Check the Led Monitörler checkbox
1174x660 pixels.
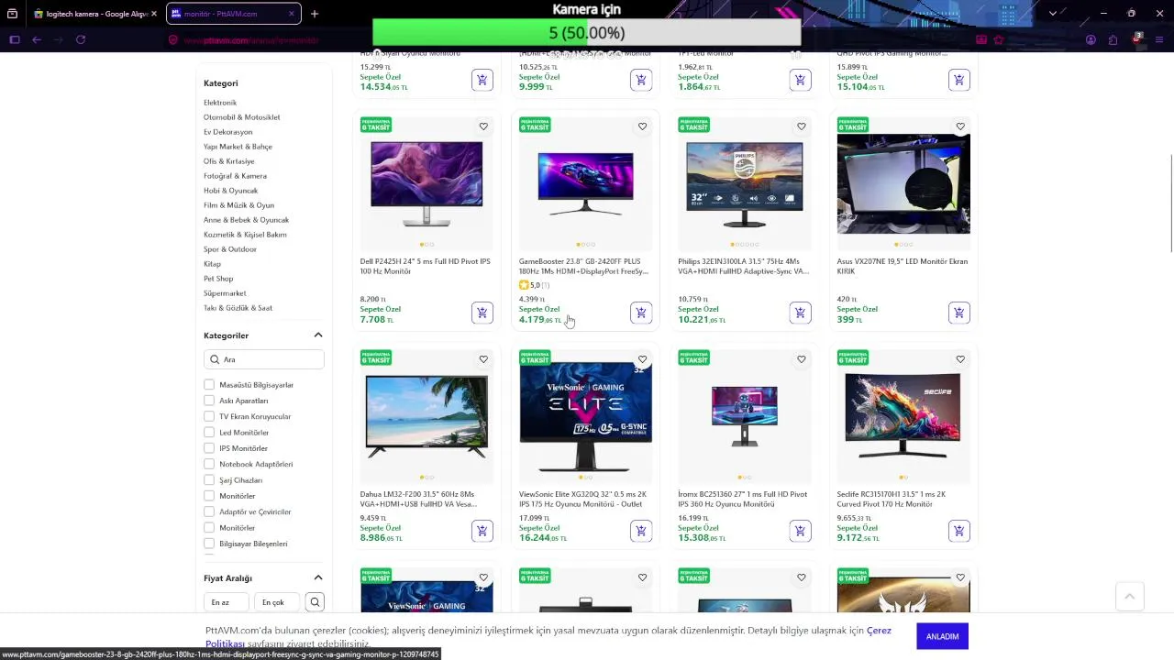[x=209, y=433]
